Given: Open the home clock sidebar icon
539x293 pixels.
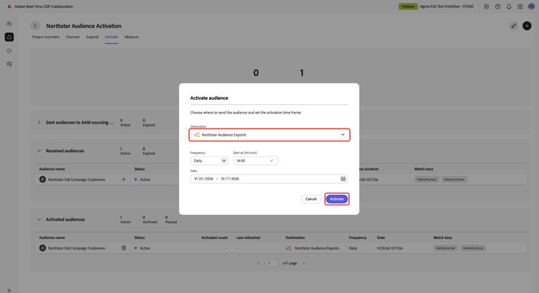Looking at the screenshot, I should tap(9, 24).
